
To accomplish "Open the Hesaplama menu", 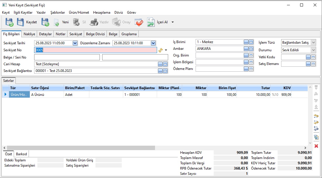I will pos(102,13).
